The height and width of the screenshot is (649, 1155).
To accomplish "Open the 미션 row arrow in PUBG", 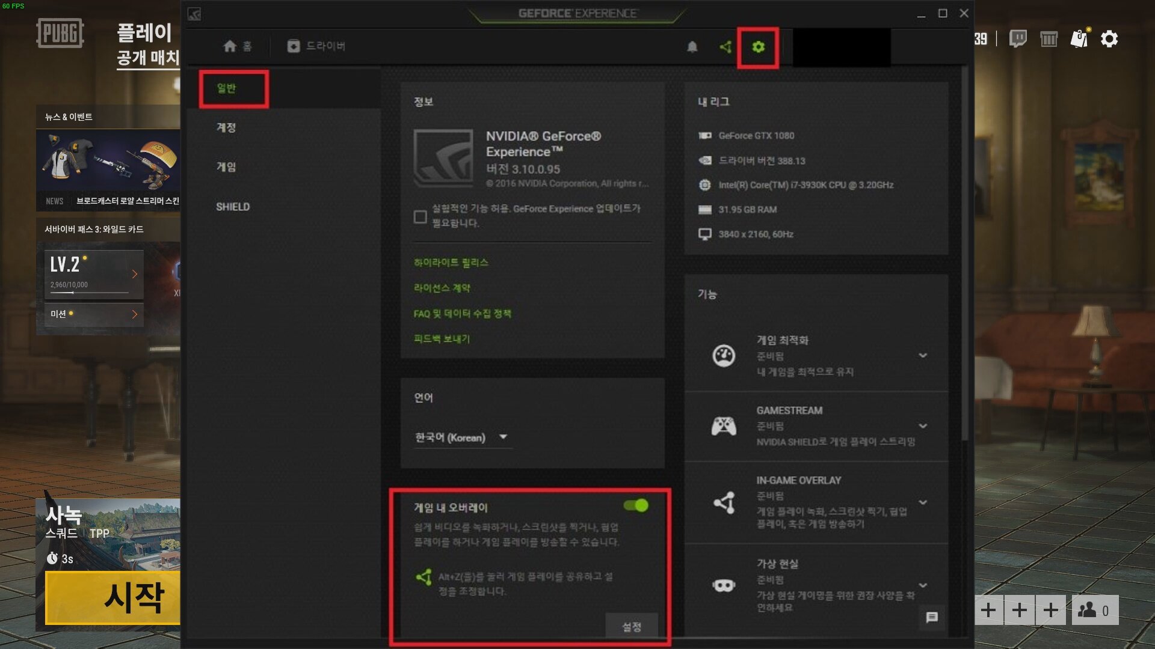I will click(x=134, y=314).
